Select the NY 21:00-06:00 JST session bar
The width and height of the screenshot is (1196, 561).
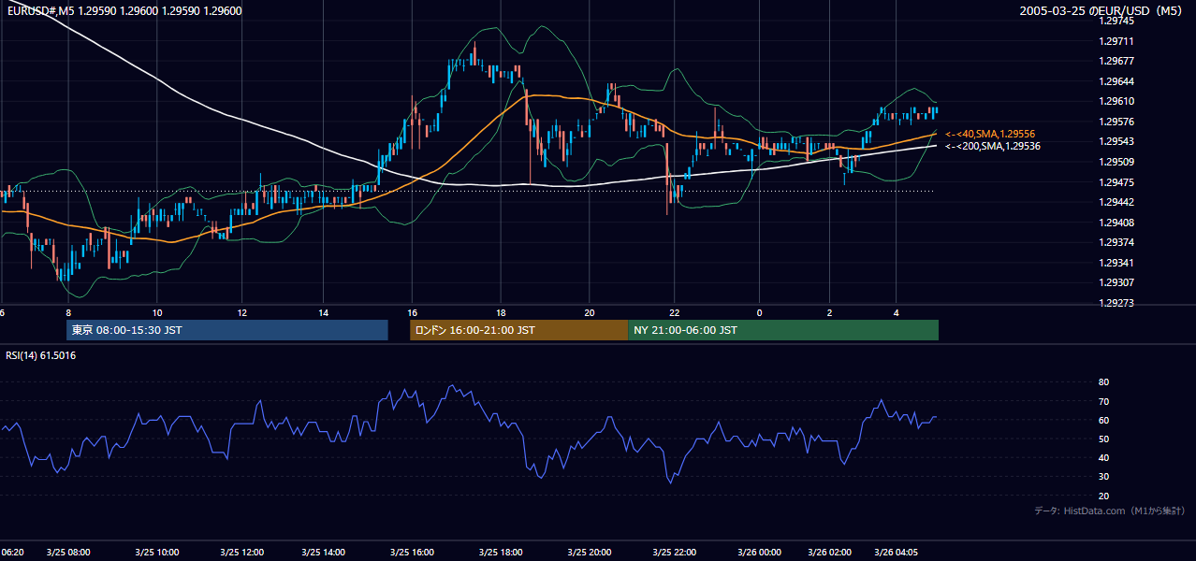(783, 330)
